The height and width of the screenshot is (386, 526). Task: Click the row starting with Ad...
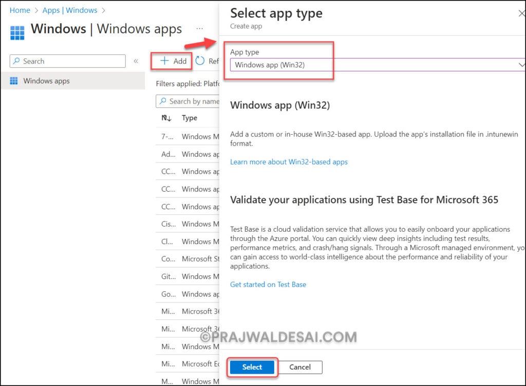pyautogui.click(x=187, y=154)
